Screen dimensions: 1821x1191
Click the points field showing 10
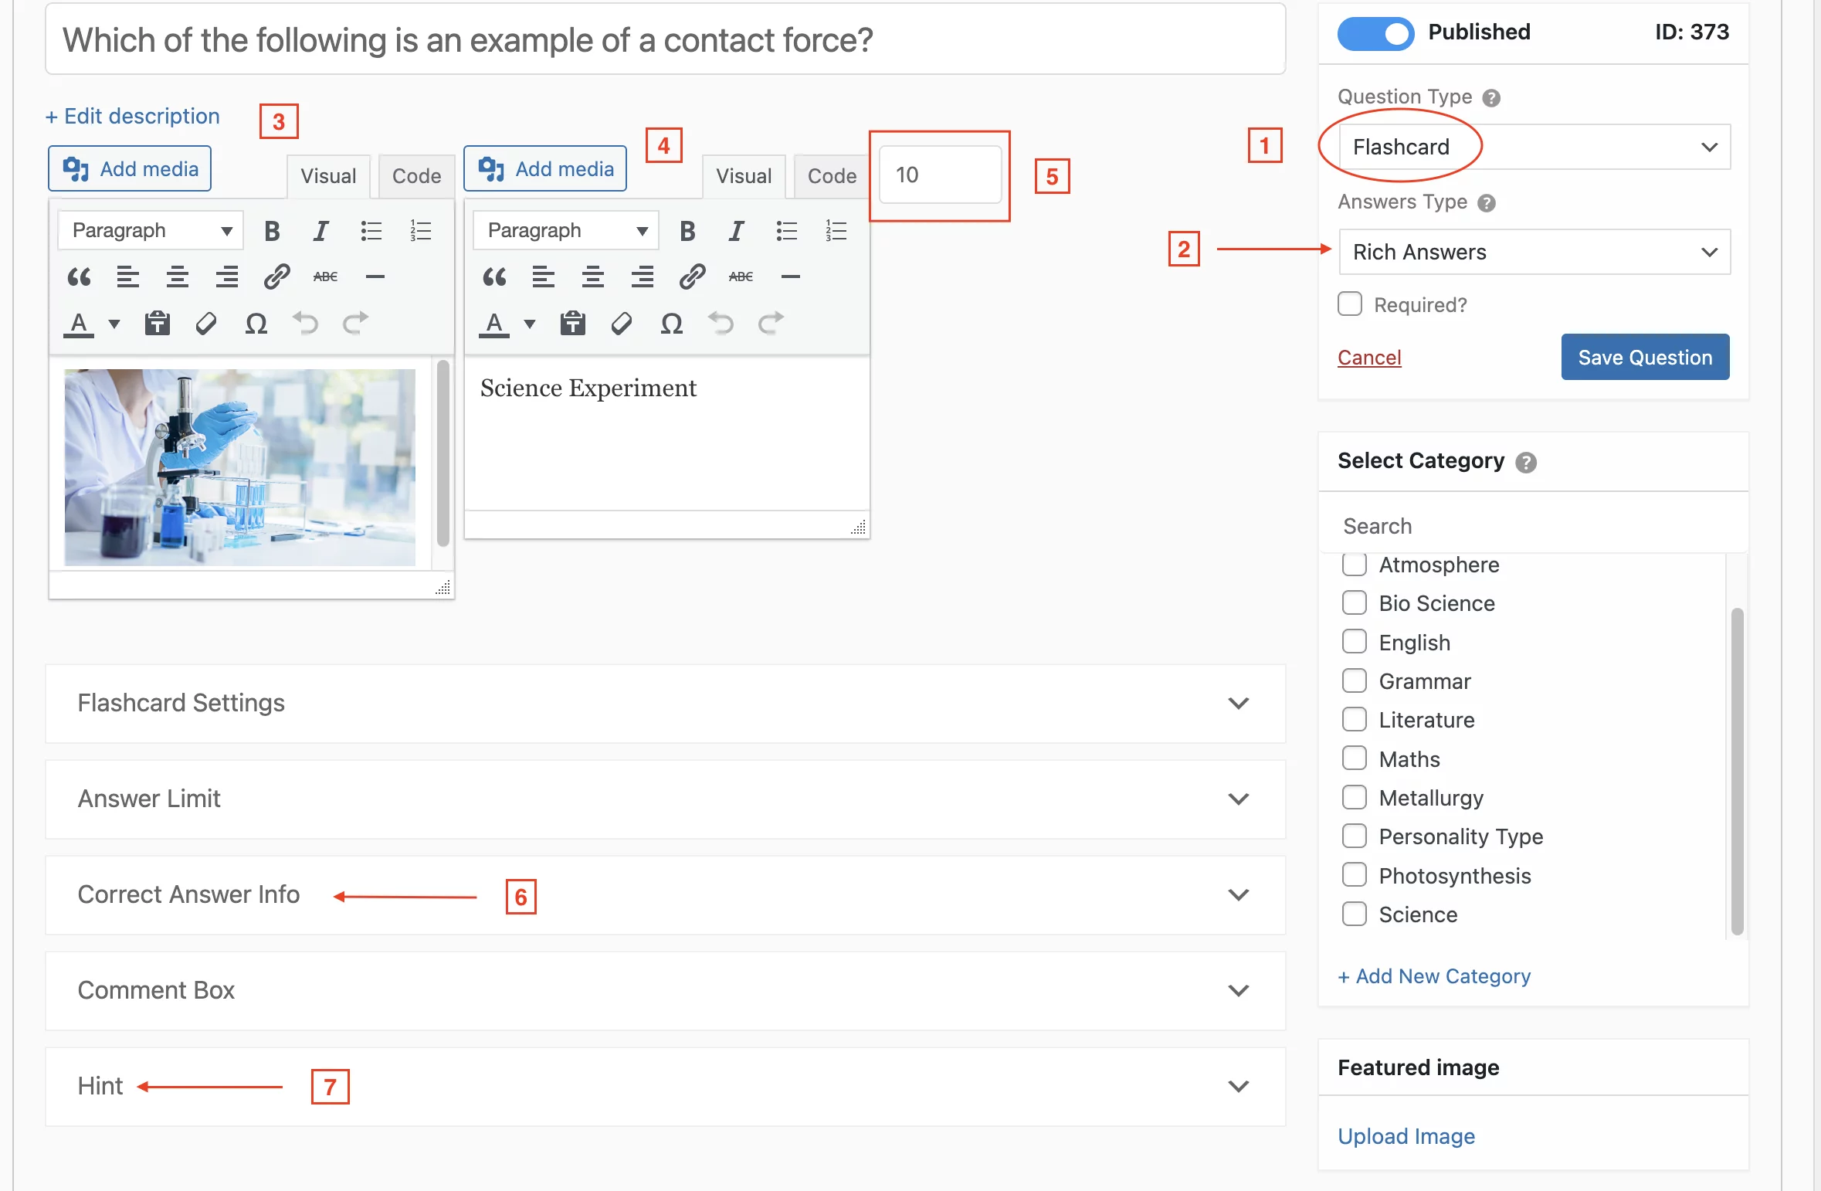pyautogui.click(x=940, y=175)
